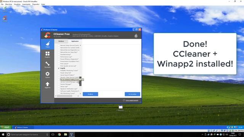Click the Cerca aggiornamenti link

pos(132,100)
